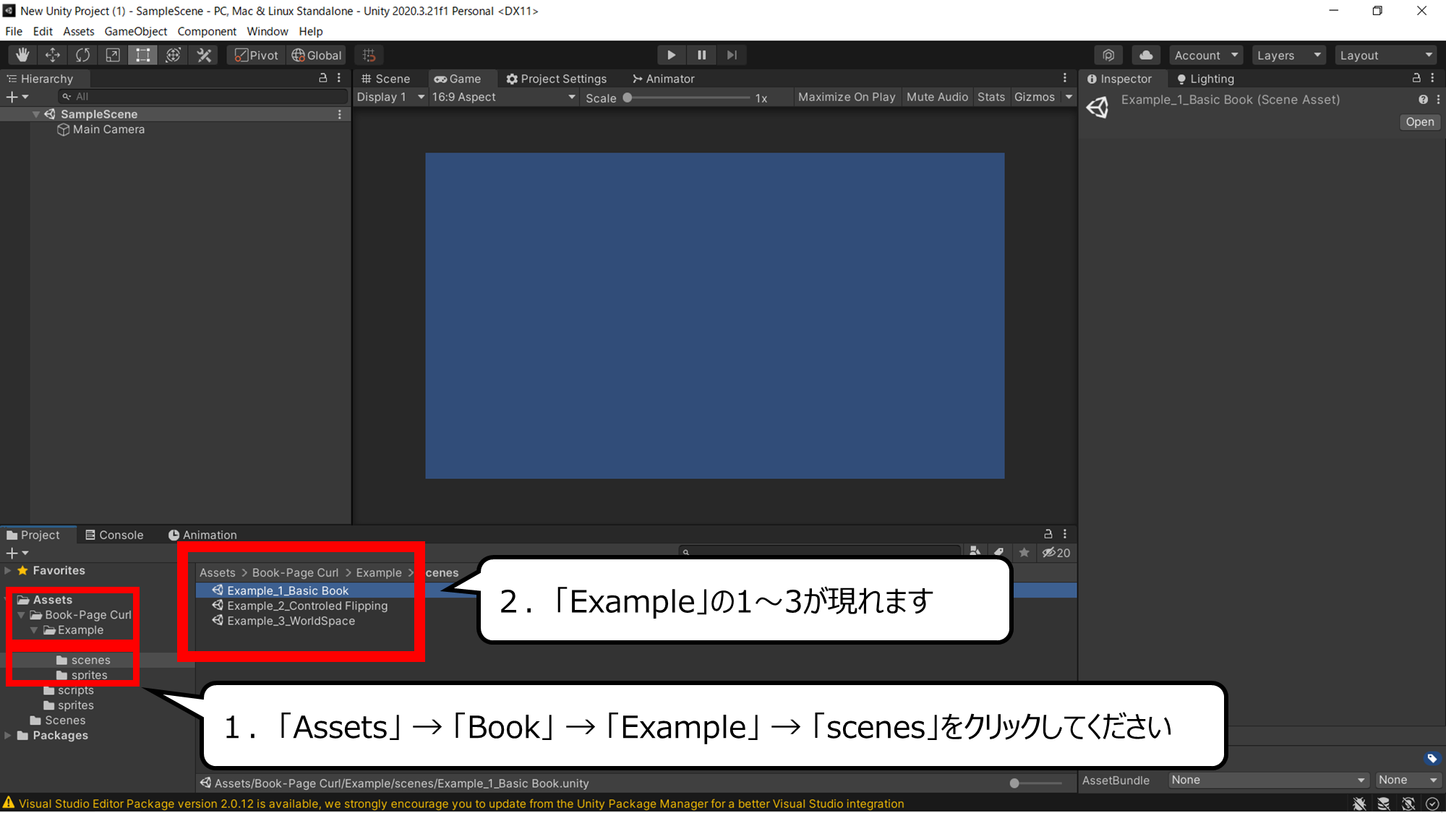Open AssetBundle name dropdown
1446x813 pixels.
point(1268,780)
